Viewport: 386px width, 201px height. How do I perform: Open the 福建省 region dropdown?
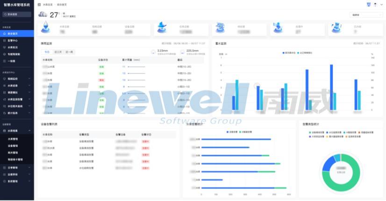pos(365,14)
